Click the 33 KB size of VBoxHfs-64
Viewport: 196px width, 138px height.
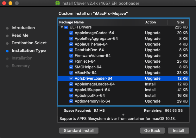coord(182,73)
